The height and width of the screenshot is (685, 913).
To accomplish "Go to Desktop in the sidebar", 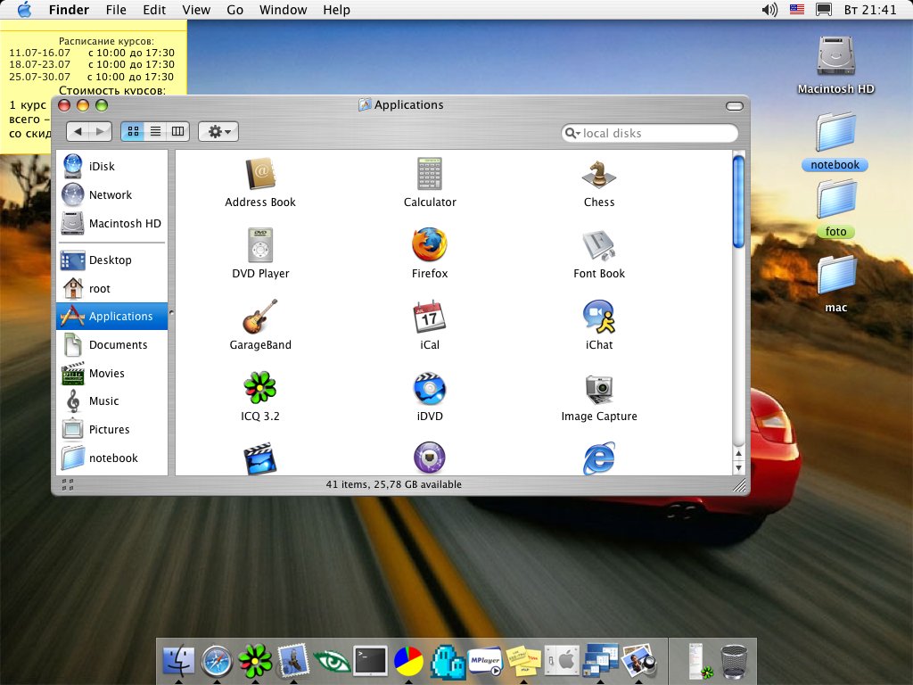I will pos(111,260).
